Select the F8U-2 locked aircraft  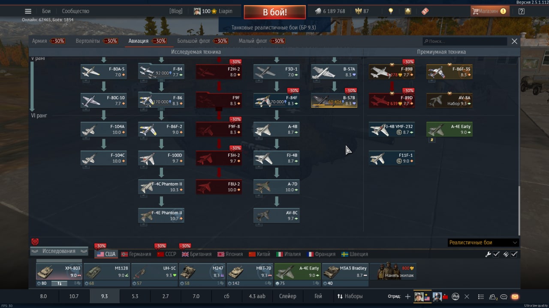(219, 187)
